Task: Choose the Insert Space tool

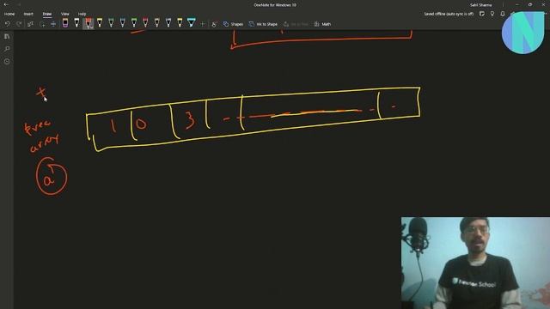Action: (x=53, y=24)
